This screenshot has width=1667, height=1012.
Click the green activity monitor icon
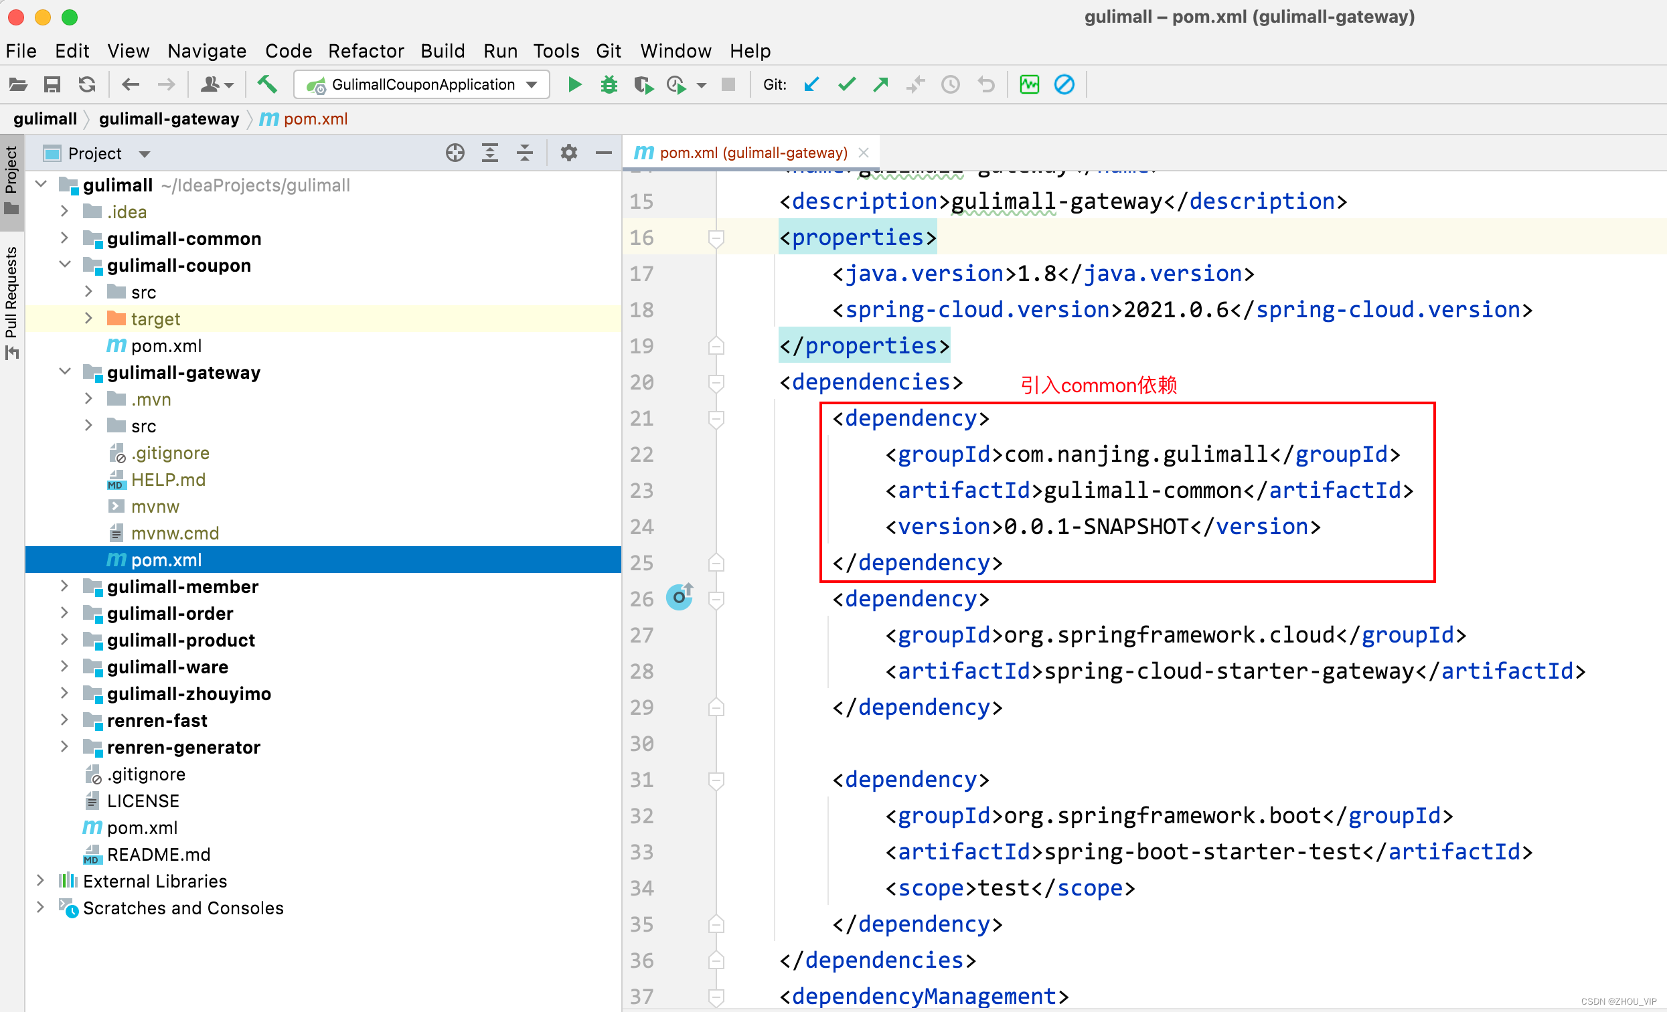point(1029,84)
